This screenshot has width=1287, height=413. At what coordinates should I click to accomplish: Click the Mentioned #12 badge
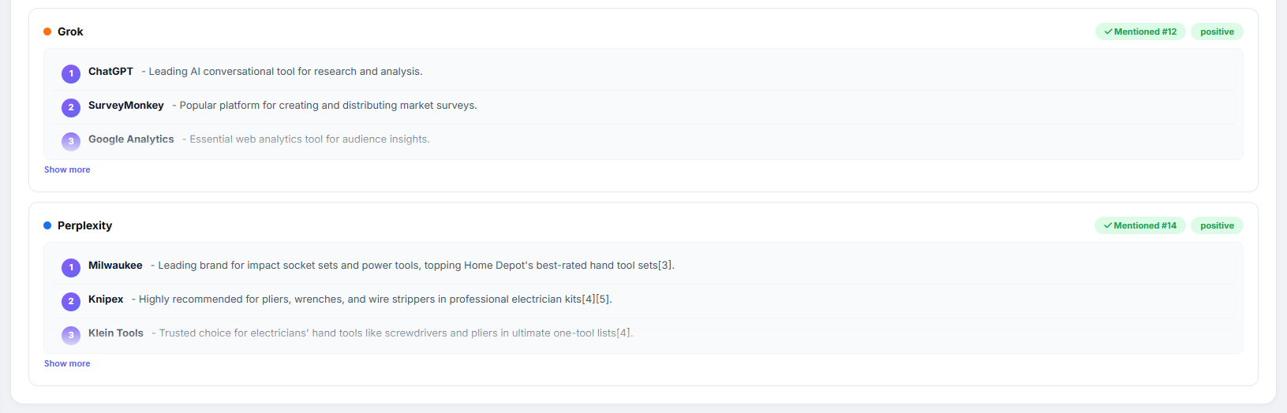1140,32
